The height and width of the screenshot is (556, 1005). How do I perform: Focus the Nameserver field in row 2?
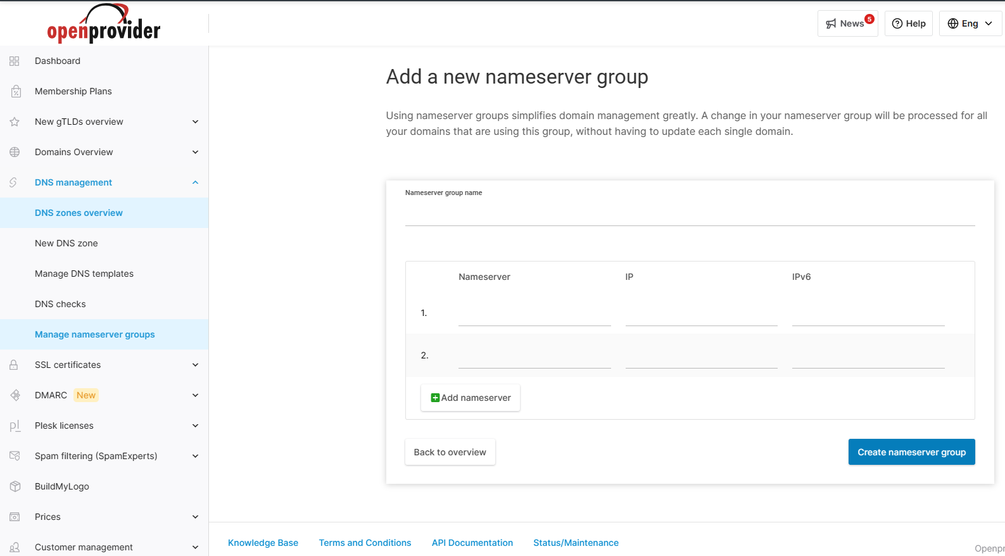click(x=534, y=357)
